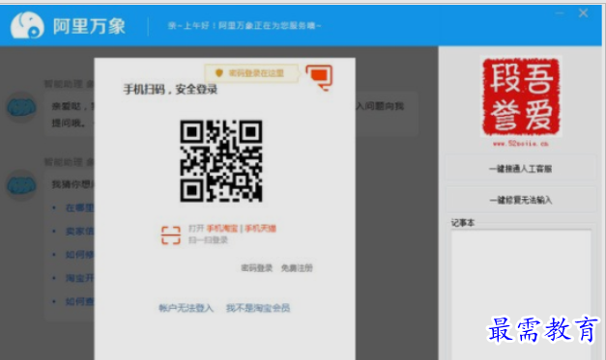This screenshot has width=606, height=360.
Task: Click the 阿里万象 elephant logo
Action: click(x=27, y=25)
